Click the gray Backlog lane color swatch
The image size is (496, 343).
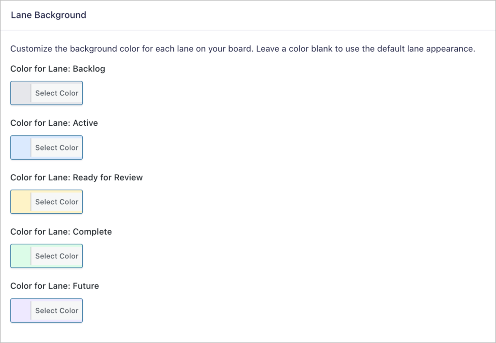pyautogui.click(x=21, y=93)
